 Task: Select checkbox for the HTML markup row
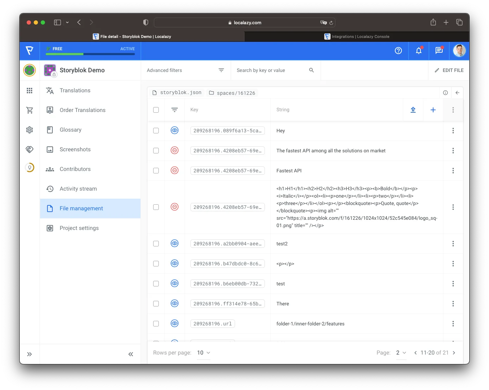156,207
